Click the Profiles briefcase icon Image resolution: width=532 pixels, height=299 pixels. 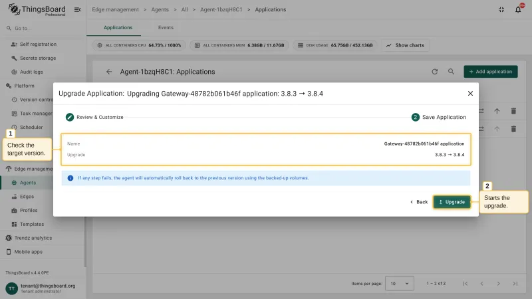(x=14, y=211)
